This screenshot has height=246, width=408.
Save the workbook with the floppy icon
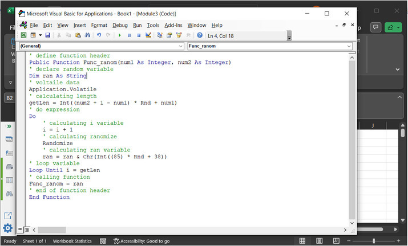[x=47, y=35]
